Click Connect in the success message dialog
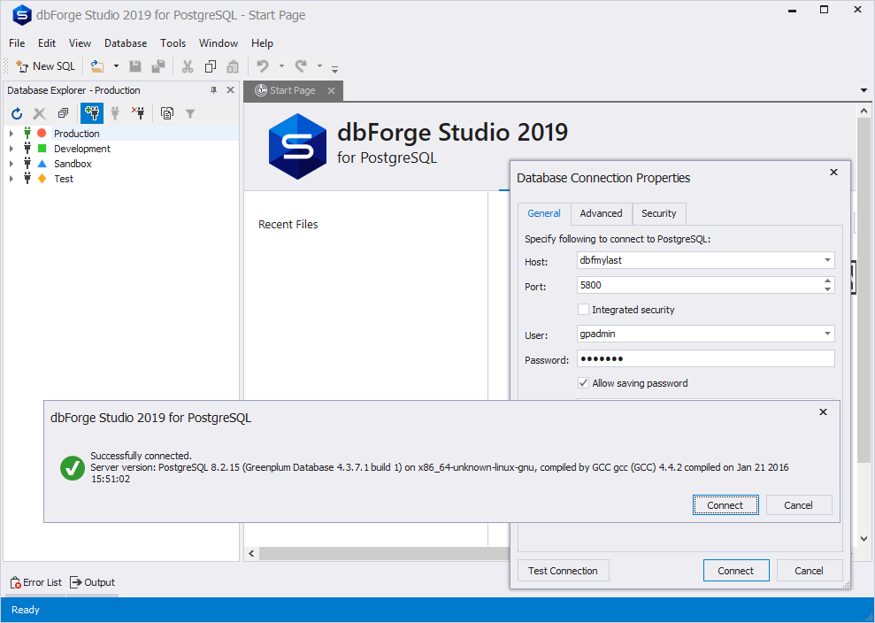This screenshot has height=623, width=875. (725, 505)
